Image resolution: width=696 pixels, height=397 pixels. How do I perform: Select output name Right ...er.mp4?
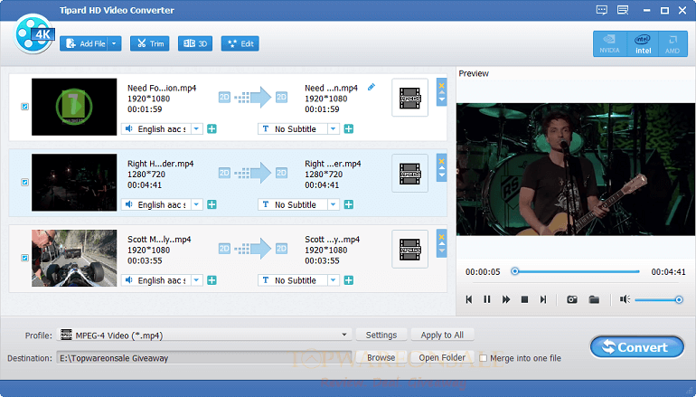coord(333,164)
